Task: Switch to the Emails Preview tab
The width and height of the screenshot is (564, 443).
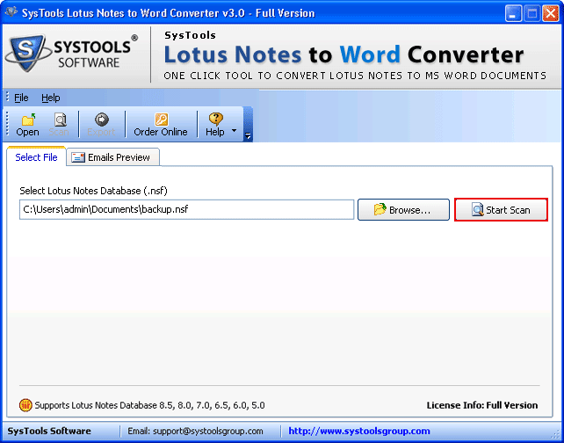Action: (113, 157)
